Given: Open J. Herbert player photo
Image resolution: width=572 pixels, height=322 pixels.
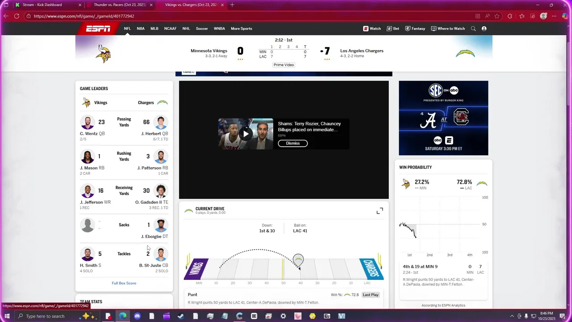Looking at the screenshot, I should tap(160, 122).
